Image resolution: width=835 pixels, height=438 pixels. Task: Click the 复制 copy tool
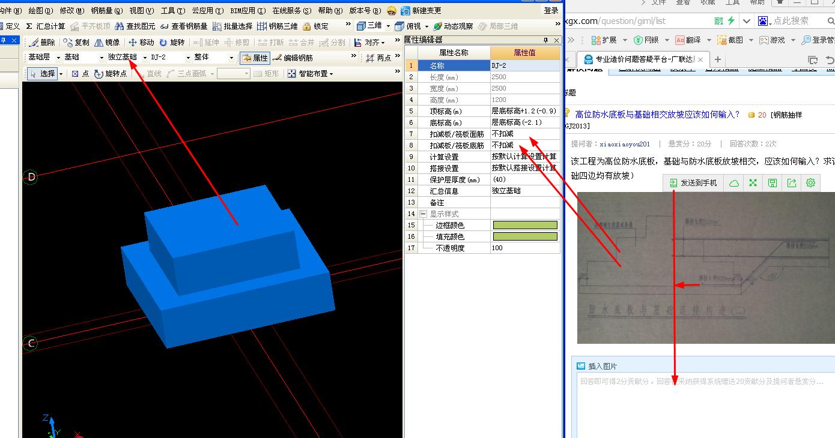click(x=76, y=43)
